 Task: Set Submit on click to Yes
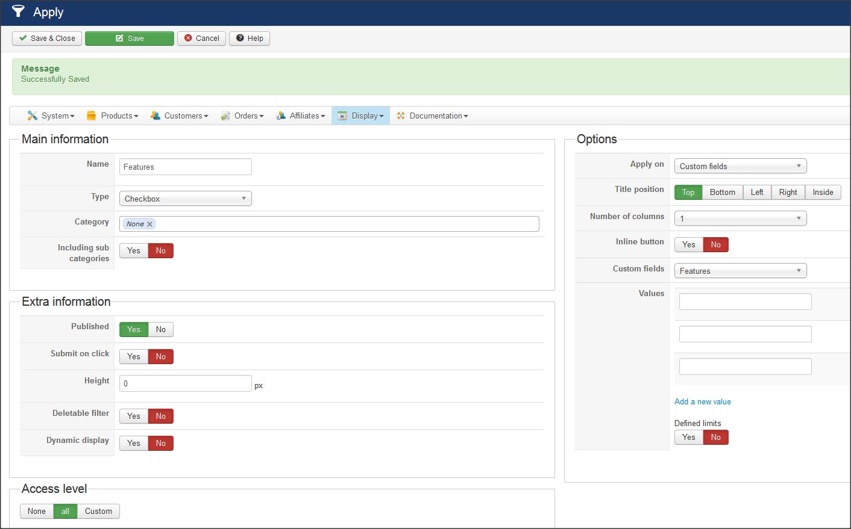[x=134, y=357]
